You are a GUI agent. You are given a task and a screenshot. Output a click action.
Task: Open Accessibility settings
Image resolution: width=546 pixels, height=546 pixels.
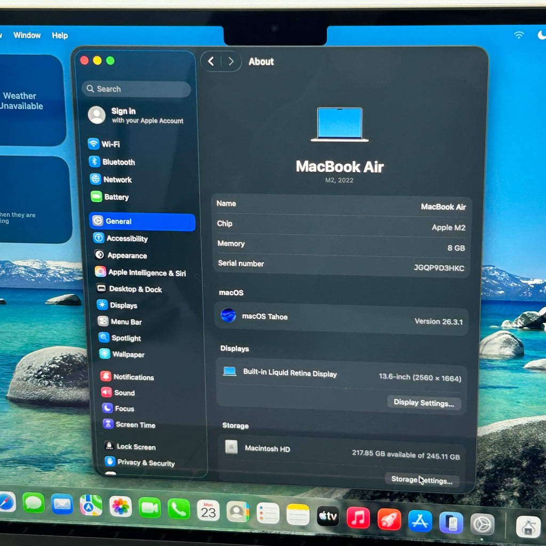click(121, 238)
